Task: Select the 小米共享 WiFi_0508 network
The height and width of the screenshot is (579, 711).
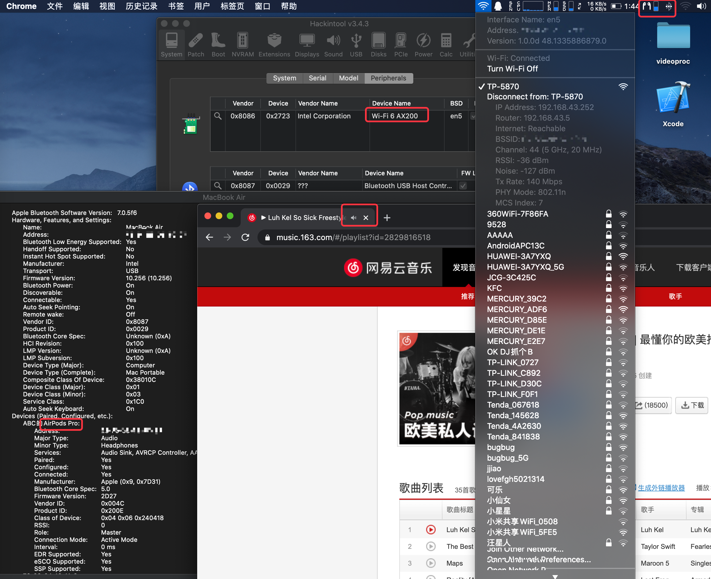Action: coord(555,521)
